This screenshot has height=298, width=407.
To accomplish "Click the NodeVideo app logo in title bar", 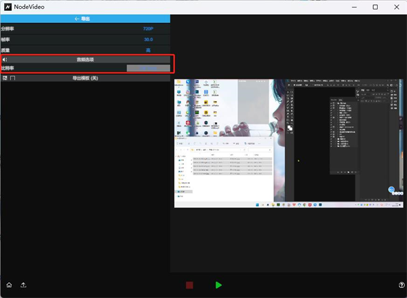I will [x=7, y=7].
